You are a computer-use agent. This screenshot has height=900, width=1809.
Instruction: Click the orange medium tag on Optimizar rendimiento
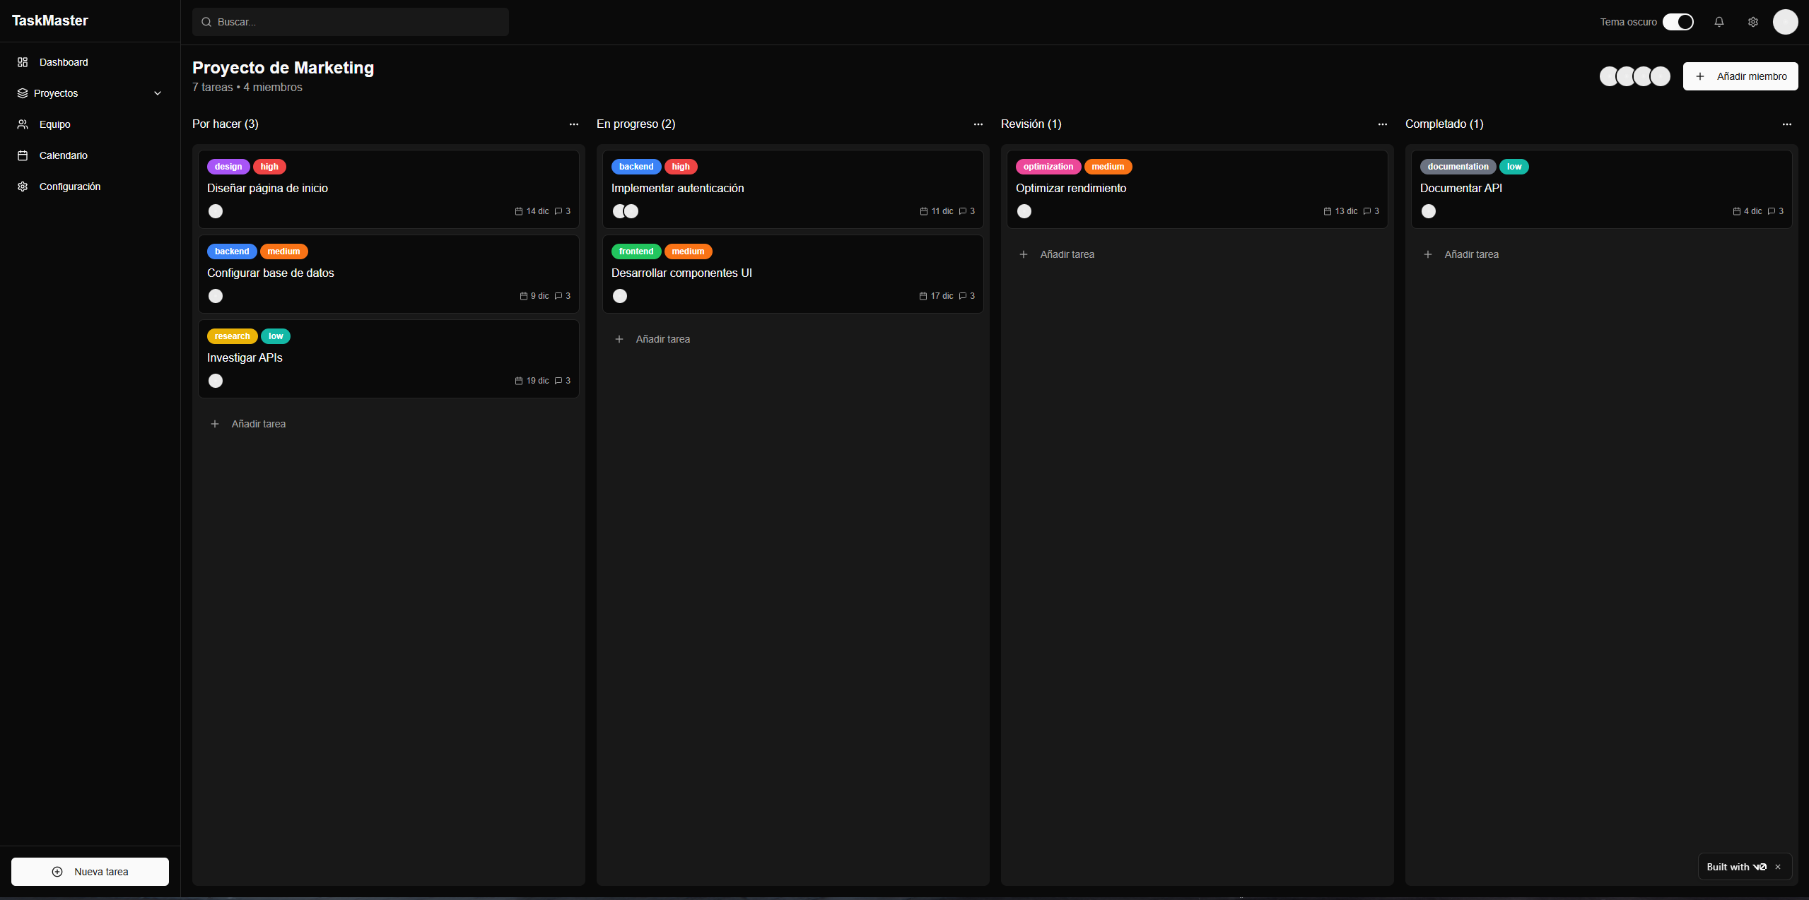click(1107, 167)
